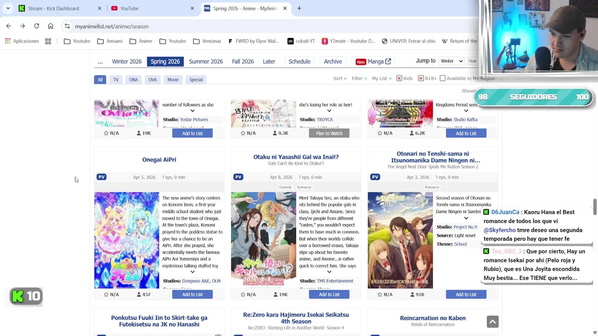Open the Y2mate Youtube Downloader bookmark
This screenshot has width=598, height=336.
[348, 41]
